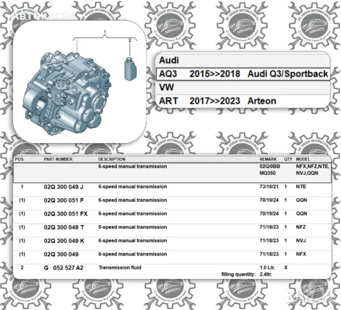Viewport: 341px width, 310px height.
Task: Click part number 02Q 300 049 J
Action: click(63, 187)
